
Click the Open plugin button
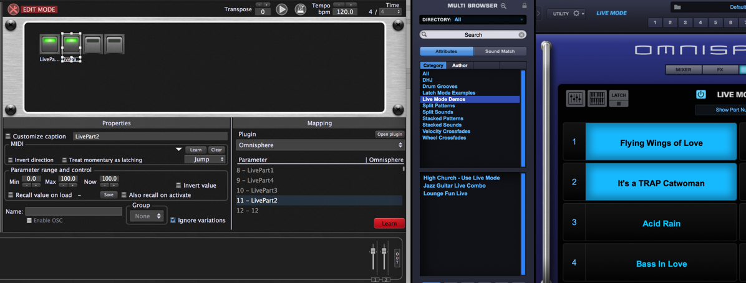click(390, 135)
